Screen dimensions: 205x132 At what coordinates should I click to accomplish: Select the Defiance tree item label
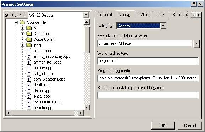click(41, 34)
